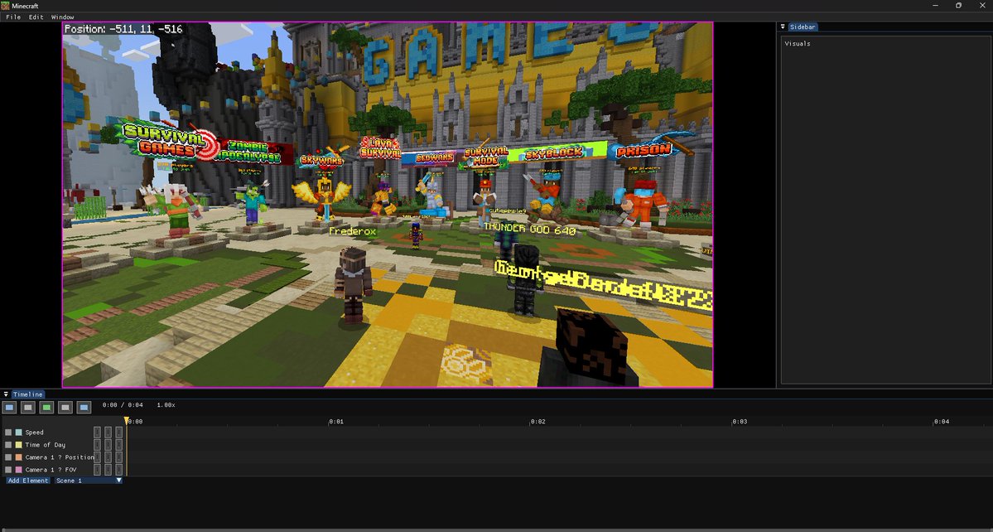The width and height of the screenshot is (993, 532).
Task: Toggle gray checkbox for Camera 1 Position track
Action: click(x=8, y=457)
